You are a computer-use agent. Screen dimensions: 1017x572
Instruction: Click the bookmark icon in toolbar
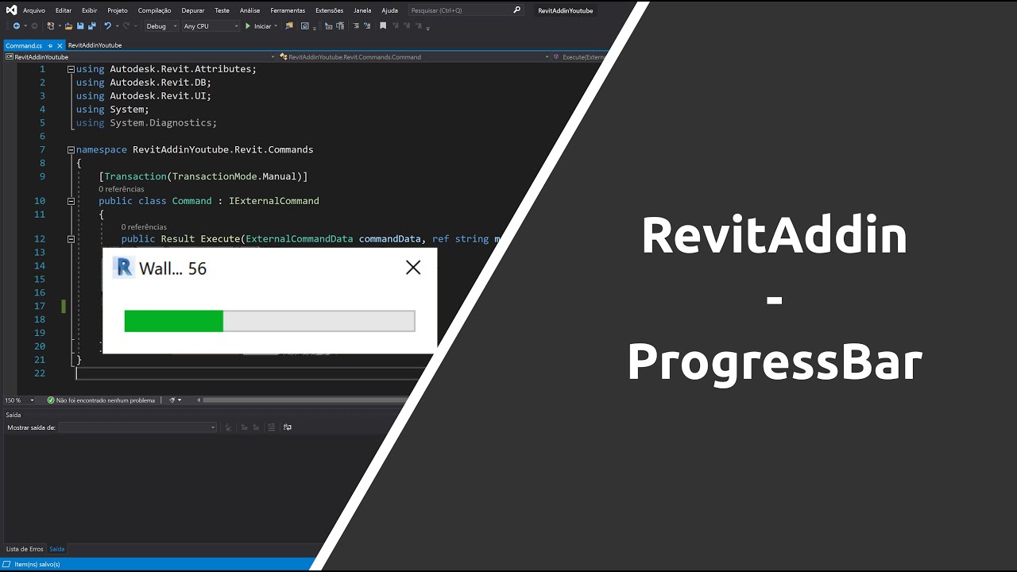pos(383,26)
